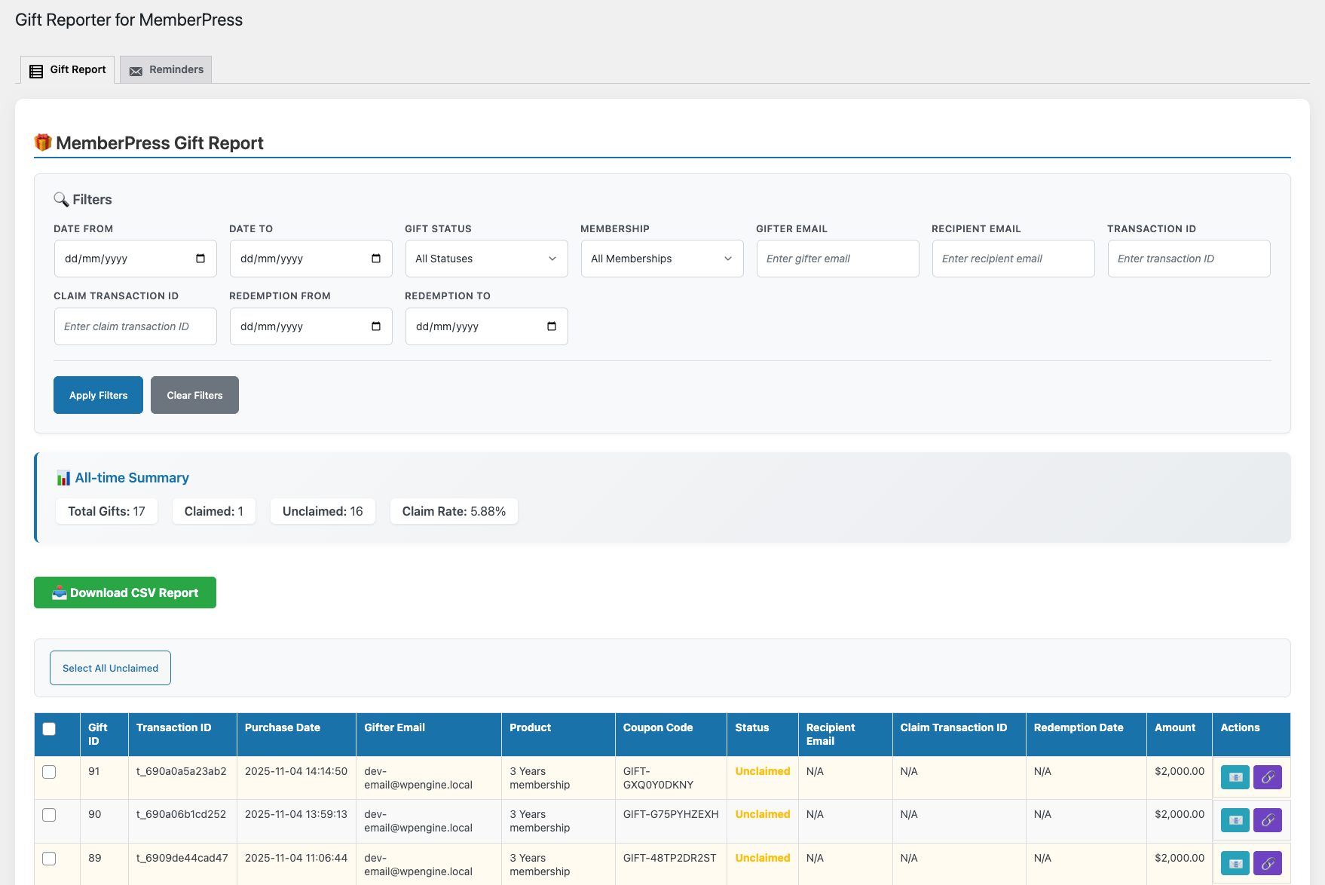The width and height of the screenshot is (1325, 885).
Task: Open the calendar picker for Redemption To
Action: [551, 326]
